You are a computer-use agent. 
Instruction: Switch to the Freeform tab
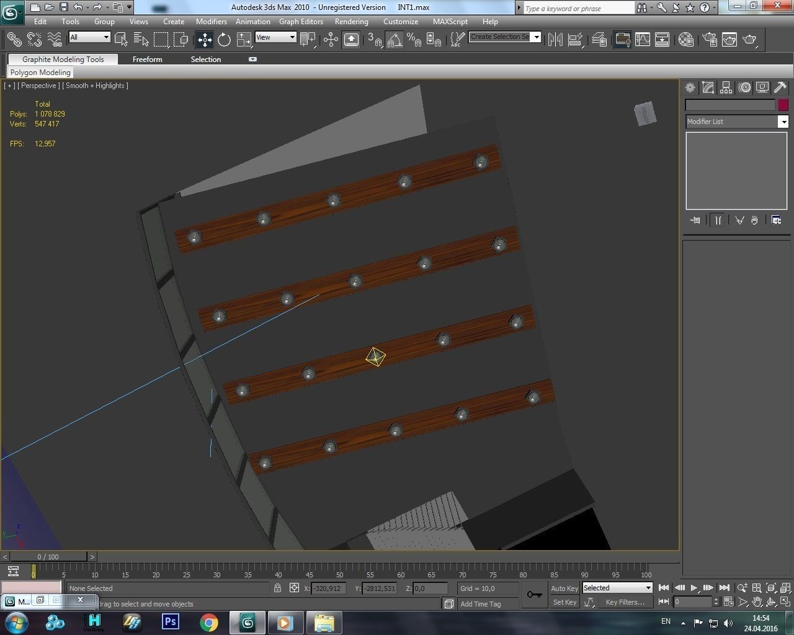pyautogui.click(x=147, y=60)
